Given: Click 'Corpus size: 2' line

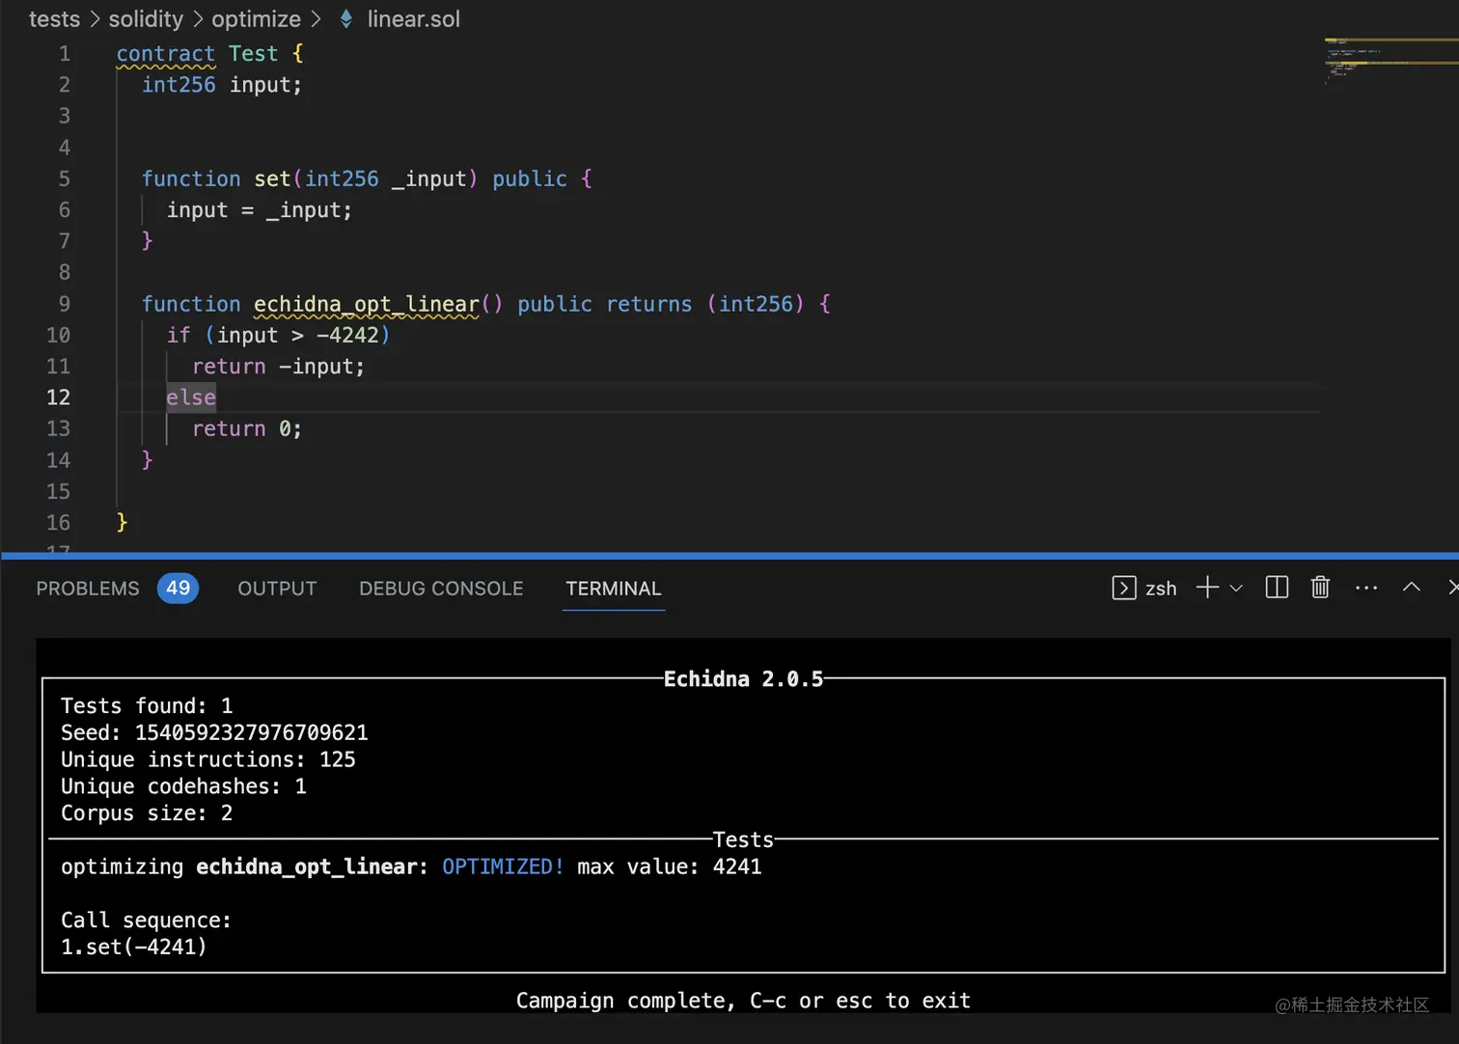Looking at the screenshot, I should 147,813.
